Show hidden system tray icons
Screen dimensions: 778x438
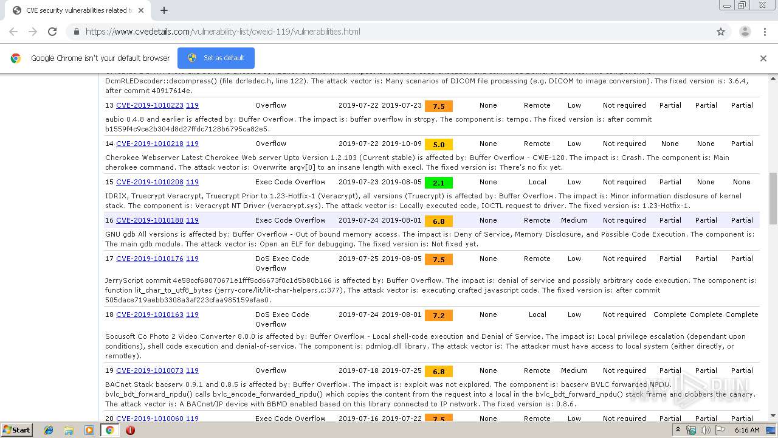(x=678, y=430)
